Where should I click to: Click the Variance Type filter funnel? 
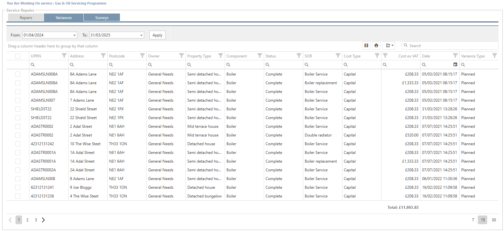pyautogui.click(x=494, y=55)
